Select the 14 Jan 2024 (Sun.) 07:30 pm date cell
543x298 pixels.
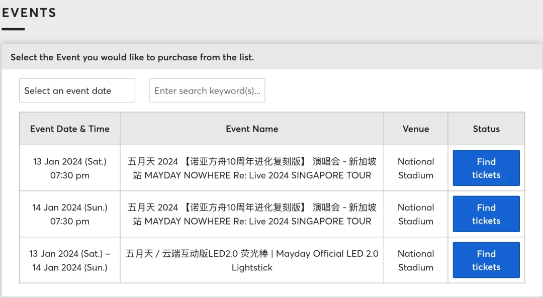69,214
